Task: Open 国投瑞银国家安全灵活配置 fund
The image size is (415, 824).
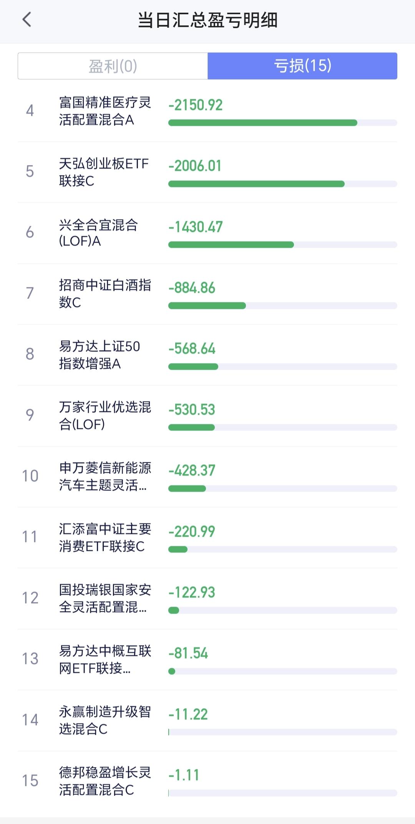Action: tap(105, 598)
